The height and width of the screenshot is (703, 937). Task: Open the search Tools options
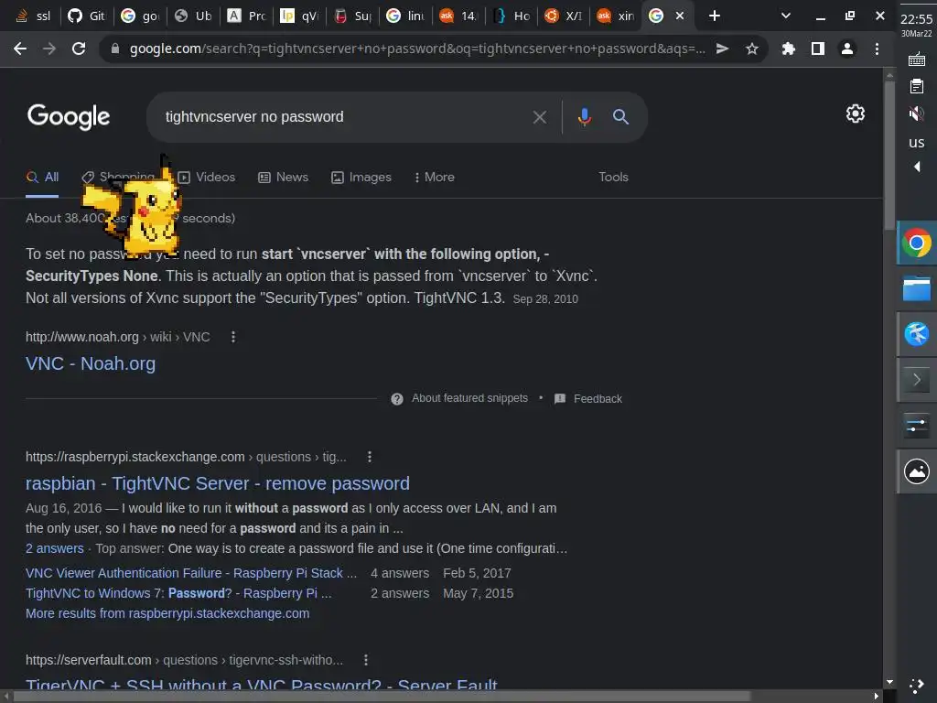(x=613, y=177)
